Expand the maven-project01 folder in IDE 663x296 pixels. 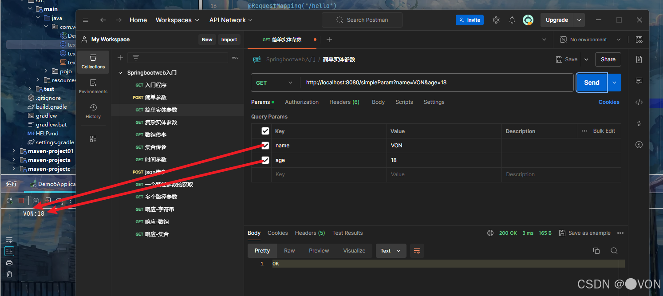14,151
